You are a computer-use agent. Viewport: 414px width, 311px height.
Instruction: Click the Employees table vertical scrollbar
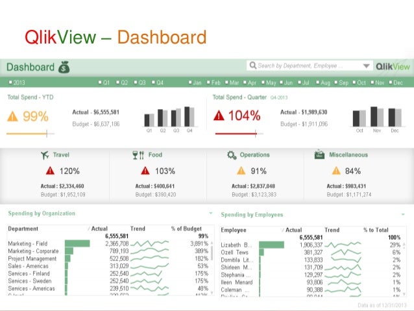(x=404, y=269)
